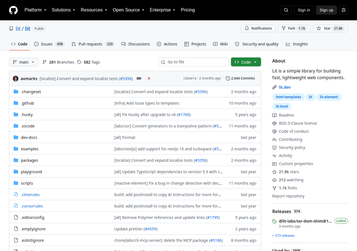Fork the repository with Fork button

click(294, 28)
